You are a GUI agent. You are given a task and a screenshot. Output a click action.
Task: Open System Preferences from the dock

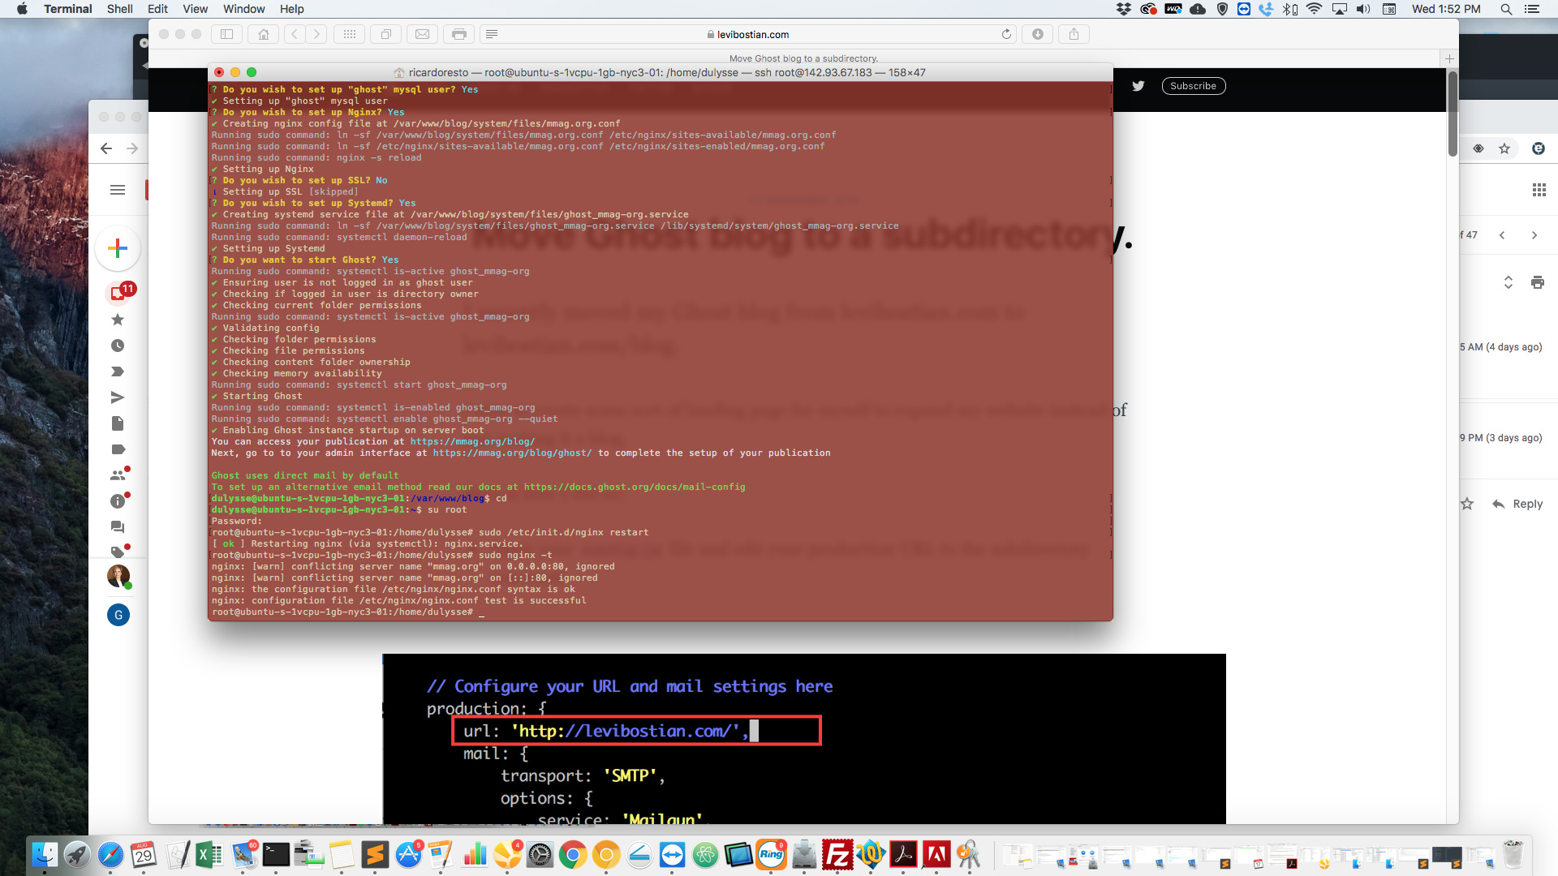click(540, 854)
